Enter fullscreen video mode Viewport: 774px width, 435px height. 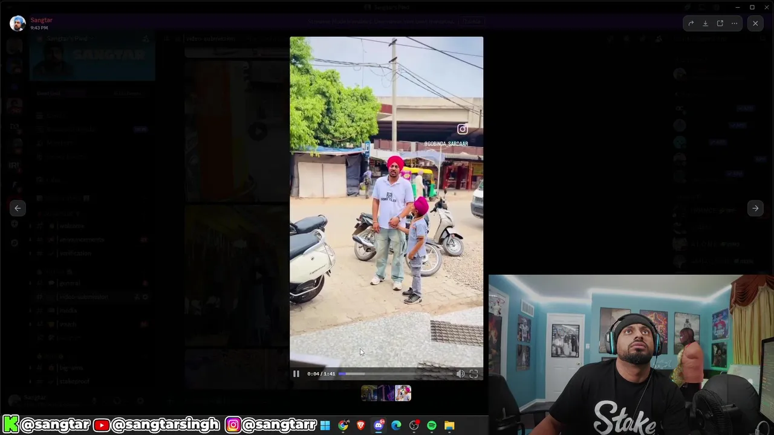click(473, 374)
